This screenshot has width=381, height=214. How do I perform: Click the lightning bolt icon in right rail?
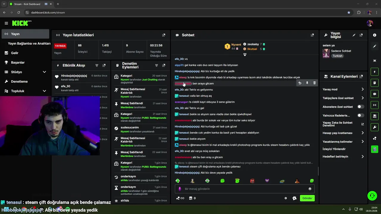coord(374,72)
